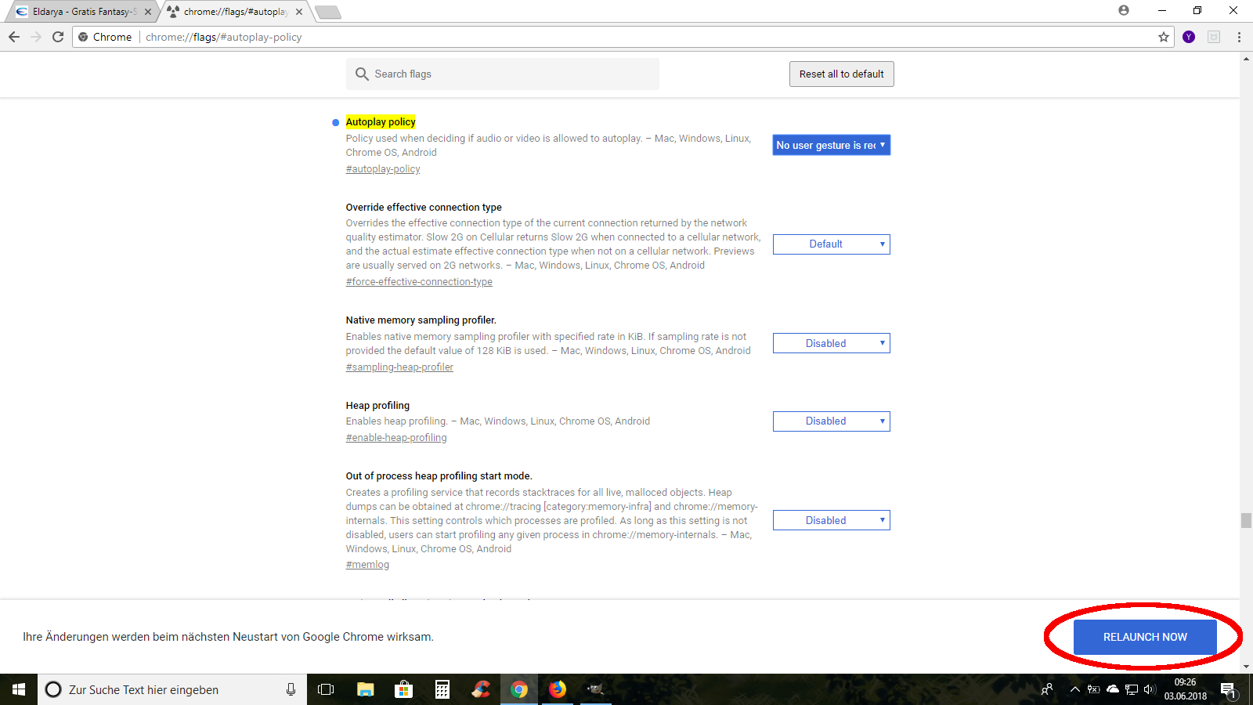Open the People icon in the system tray
Screen dimensions: 1253x705
(1047, 689)
